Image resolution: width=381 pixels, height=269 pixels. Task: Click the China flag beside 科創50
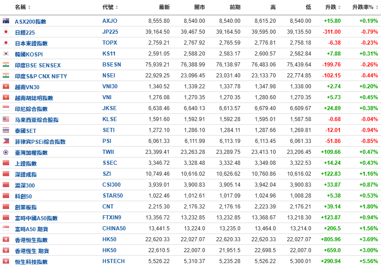[6, 196]
